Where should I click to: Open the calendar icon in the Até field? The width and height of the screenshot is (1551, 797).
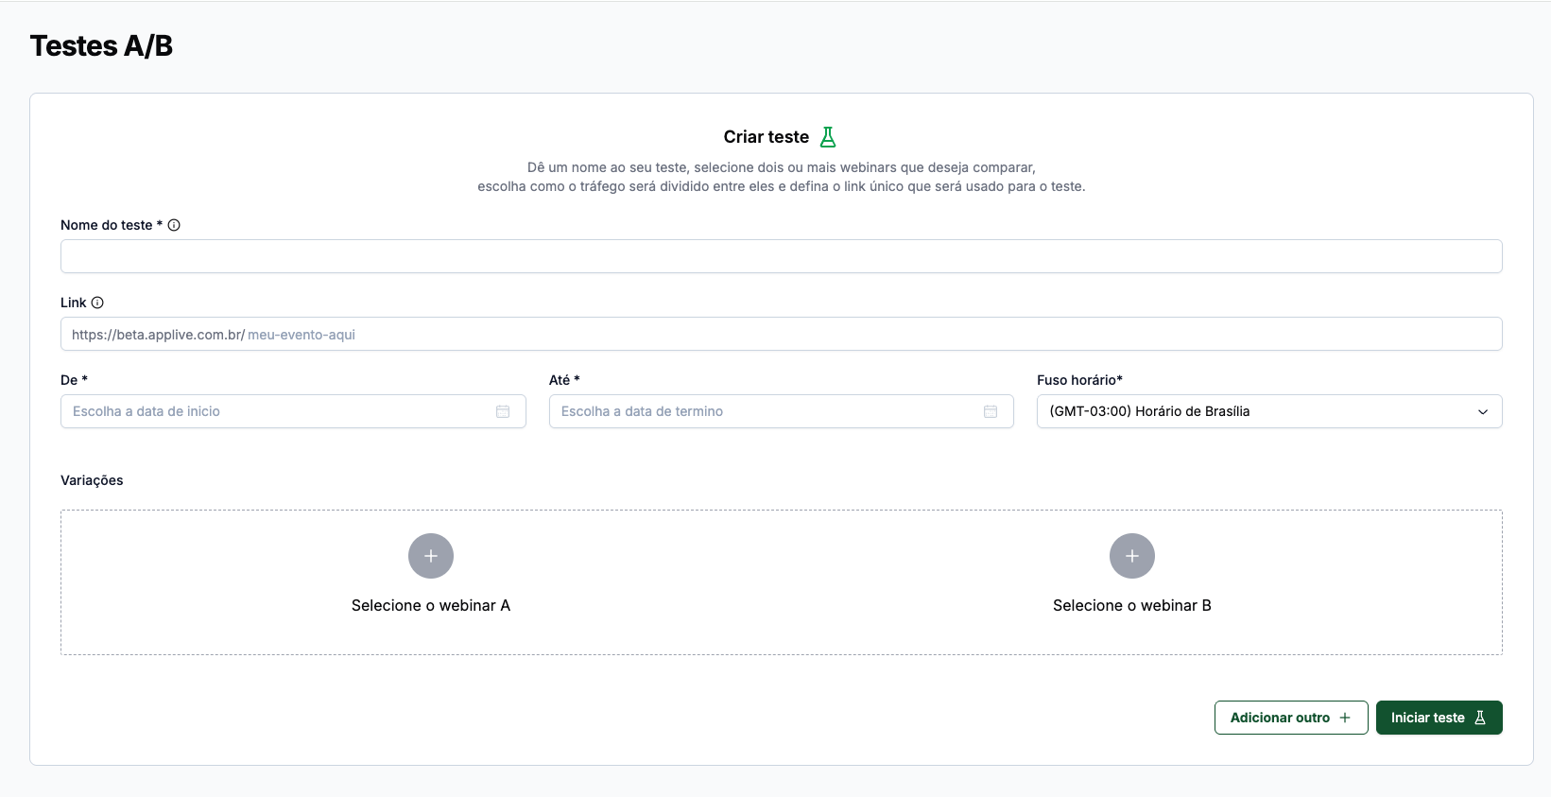coord(991,411)
